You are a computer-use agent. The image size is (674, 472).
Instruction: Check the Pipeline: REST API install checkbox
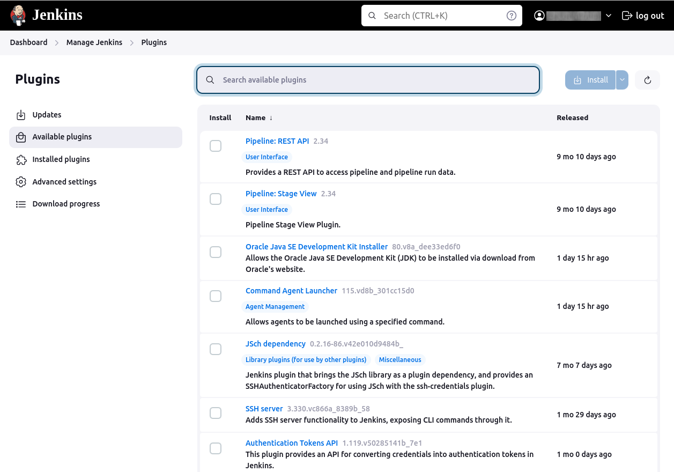216,146
